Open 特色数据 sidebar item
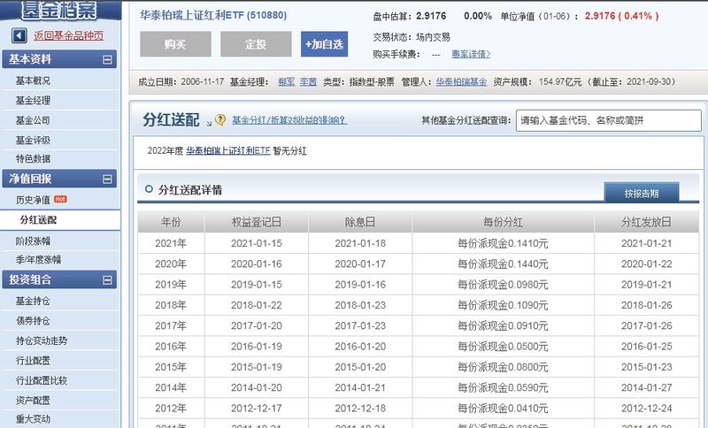 (x=33, y=159)
